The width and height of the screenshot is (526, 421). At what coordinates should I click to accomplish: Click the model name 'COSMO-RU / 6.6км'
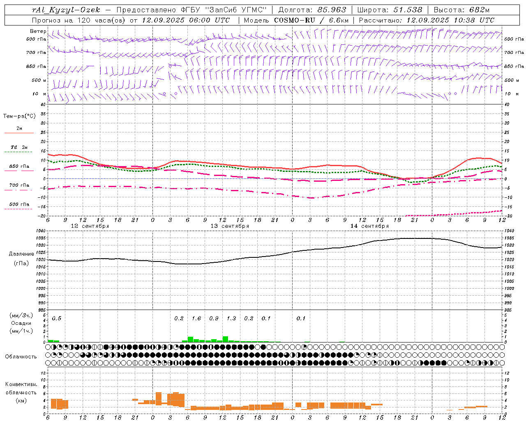[311, 20]
